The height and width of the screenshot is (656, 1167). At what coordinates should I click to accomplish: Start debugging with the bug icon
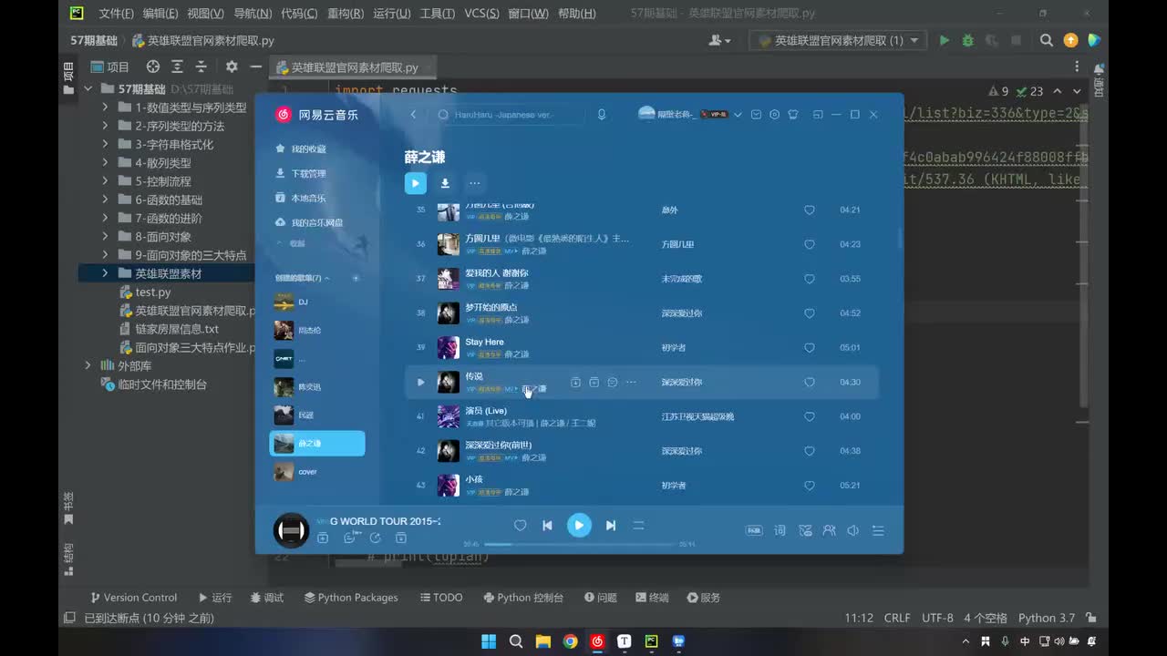tap(967, 40)
